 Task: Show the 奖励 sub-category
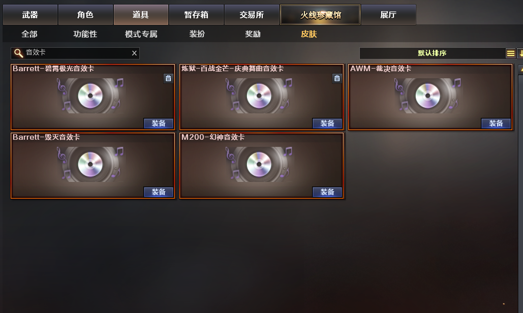(253, 34)
